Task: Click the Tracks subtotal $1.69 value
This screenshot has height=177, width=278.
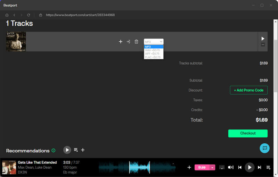Action: [x=264, y=63]
